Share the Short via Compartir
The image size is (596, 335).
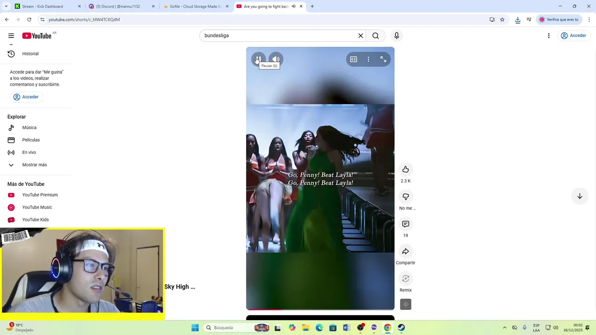pos(406,251)
